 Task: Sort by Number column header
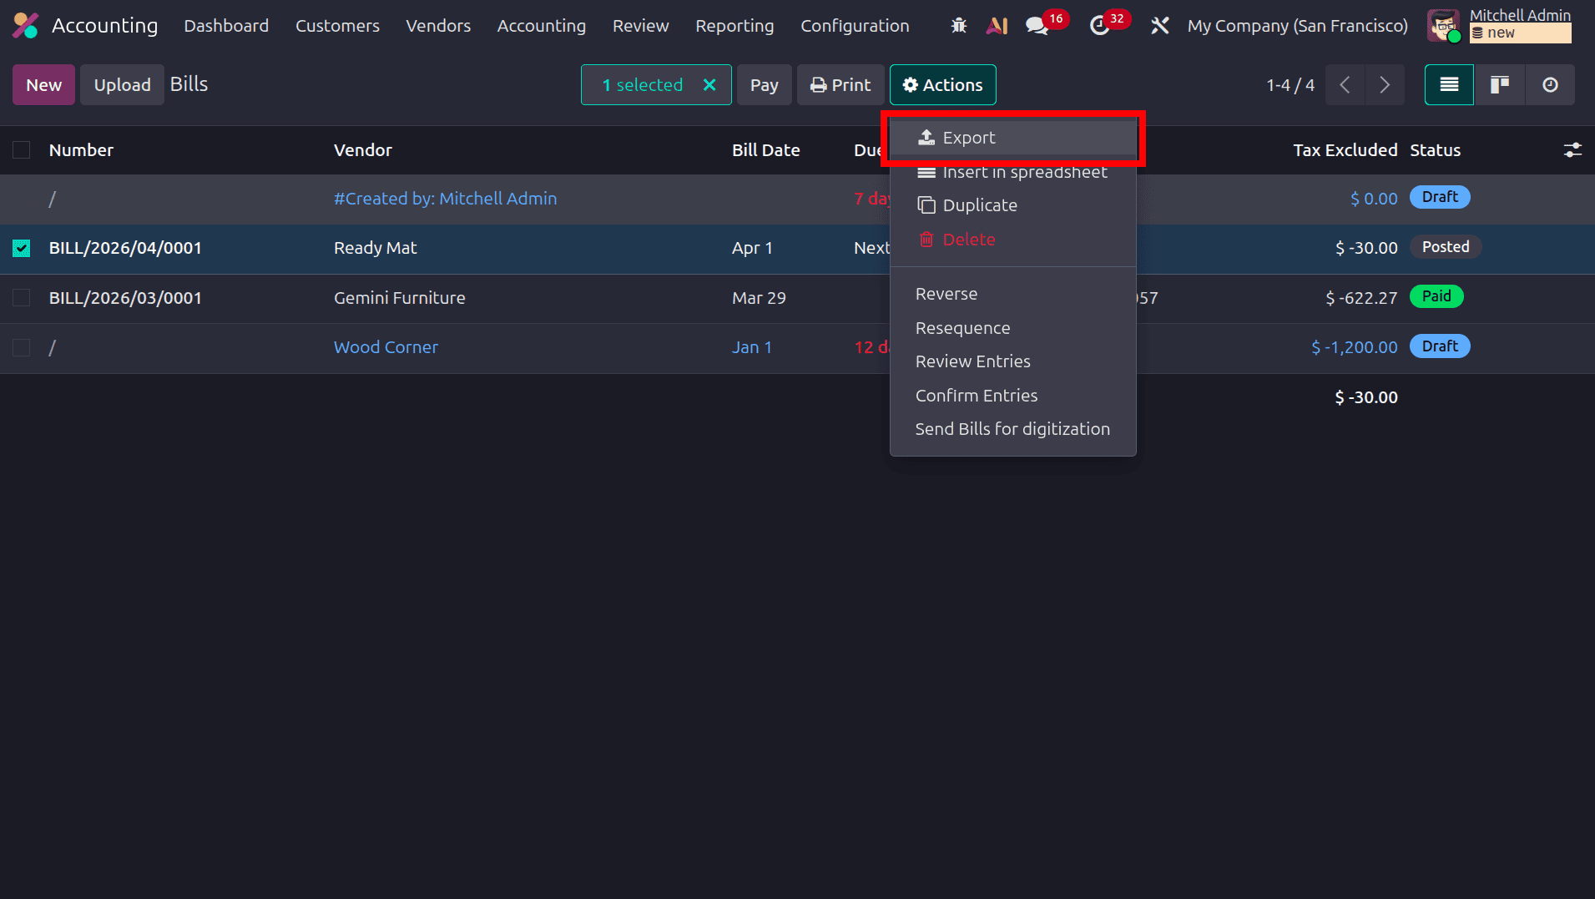[81, 150]
